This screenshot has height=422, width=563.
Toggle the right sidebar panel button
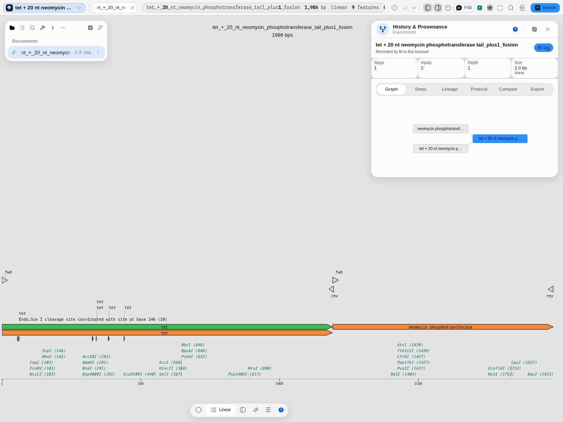click(x=438, y=8)
